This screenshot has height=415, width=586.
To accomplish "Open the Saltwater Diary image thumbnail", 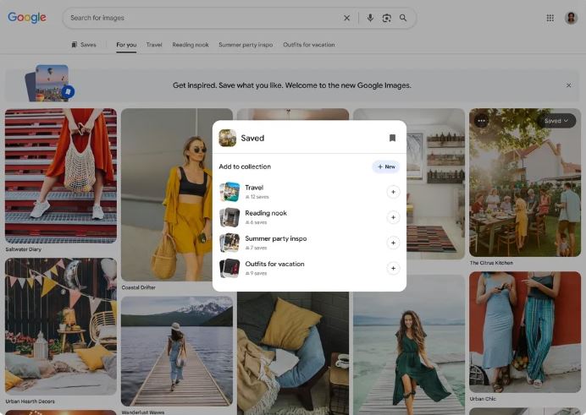I will (61, 176).
